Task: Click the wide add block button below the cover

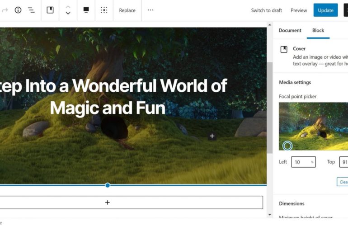Action: point(107,202)
